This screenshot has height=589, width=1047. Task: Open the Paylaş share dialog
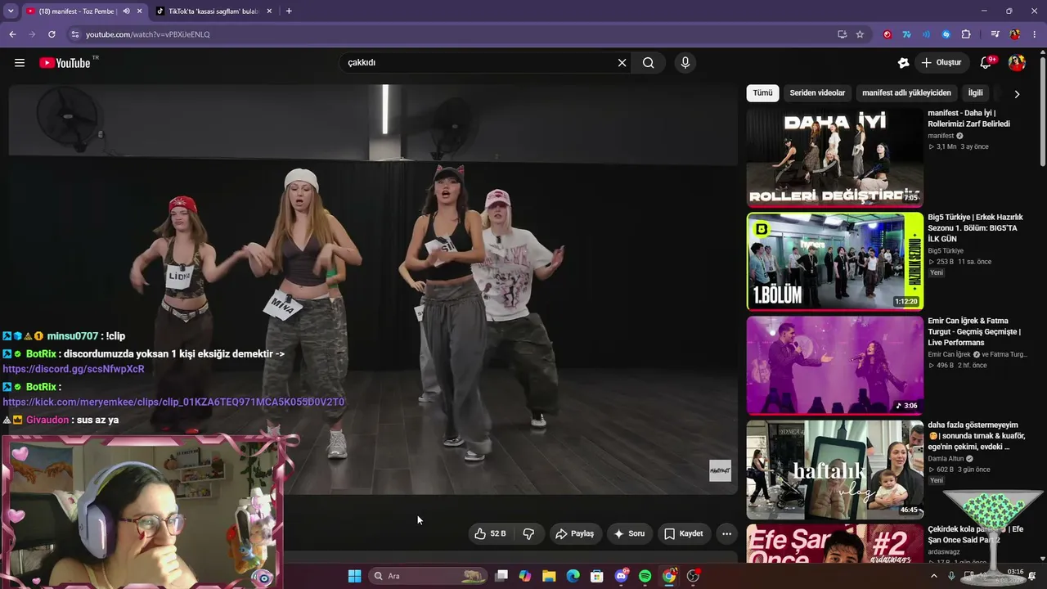(x=574, y=533)
